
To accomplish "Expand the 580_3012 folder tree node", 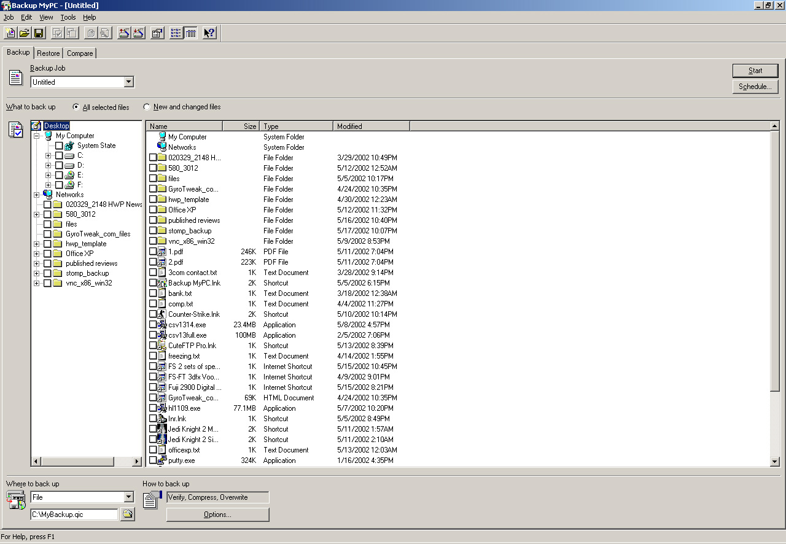I will click(x=37, y=214).
